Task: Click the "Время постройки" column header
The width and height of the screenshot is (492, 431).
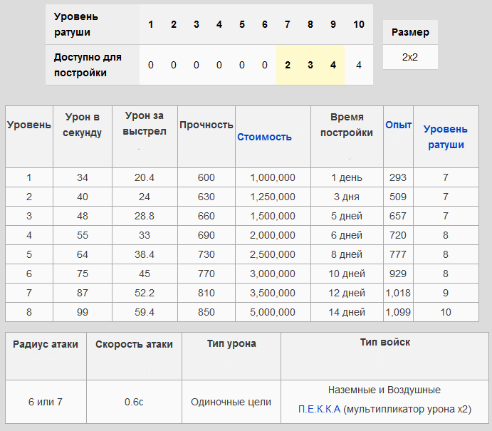Action: [347, 125]
